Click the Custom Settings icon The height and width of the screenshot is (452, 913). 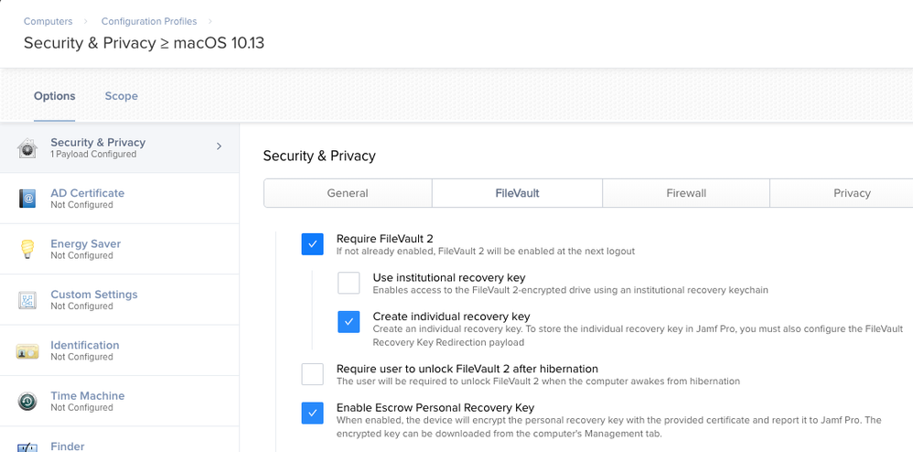[27, 300]
